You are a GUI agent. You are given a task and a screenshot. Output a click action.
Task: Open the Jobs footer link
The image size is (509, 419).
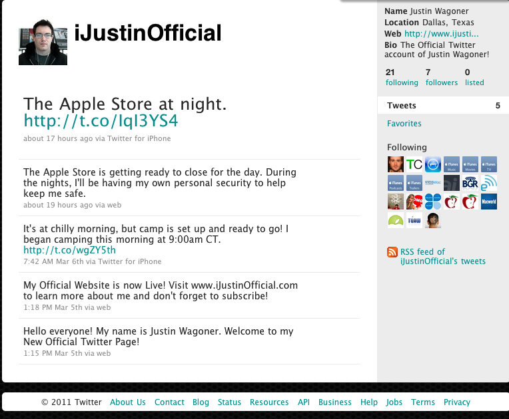394,402
